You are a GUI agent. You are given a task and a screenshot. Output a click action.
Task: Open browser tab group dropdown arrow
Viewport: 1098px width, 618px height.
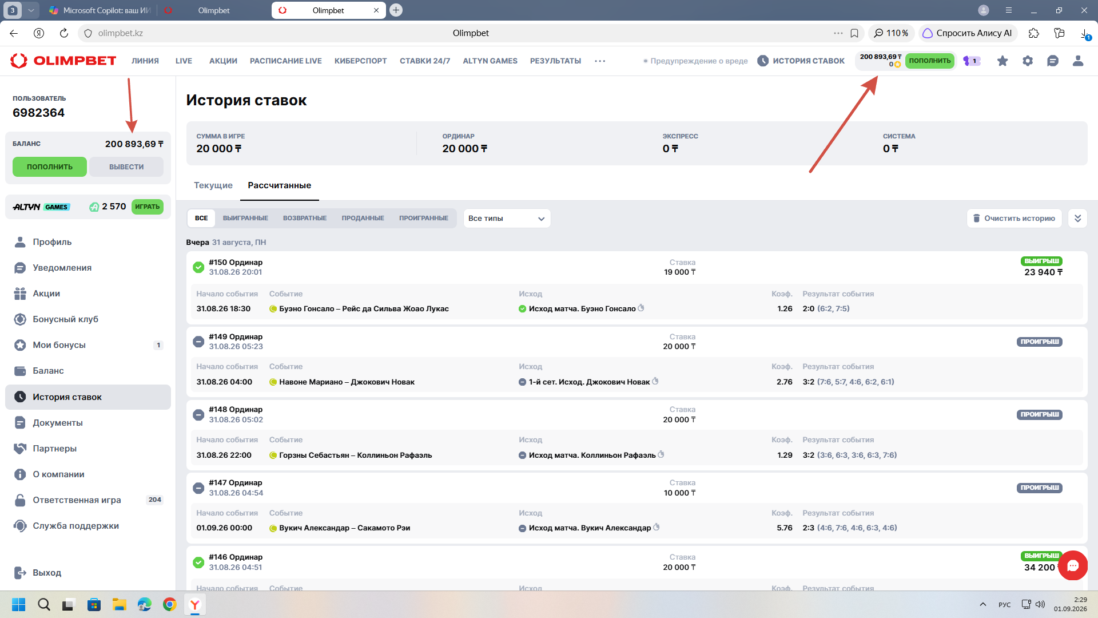(x=31, y=10)
